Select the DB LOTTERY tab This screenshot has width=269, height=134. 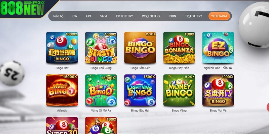tap(124, 16)
